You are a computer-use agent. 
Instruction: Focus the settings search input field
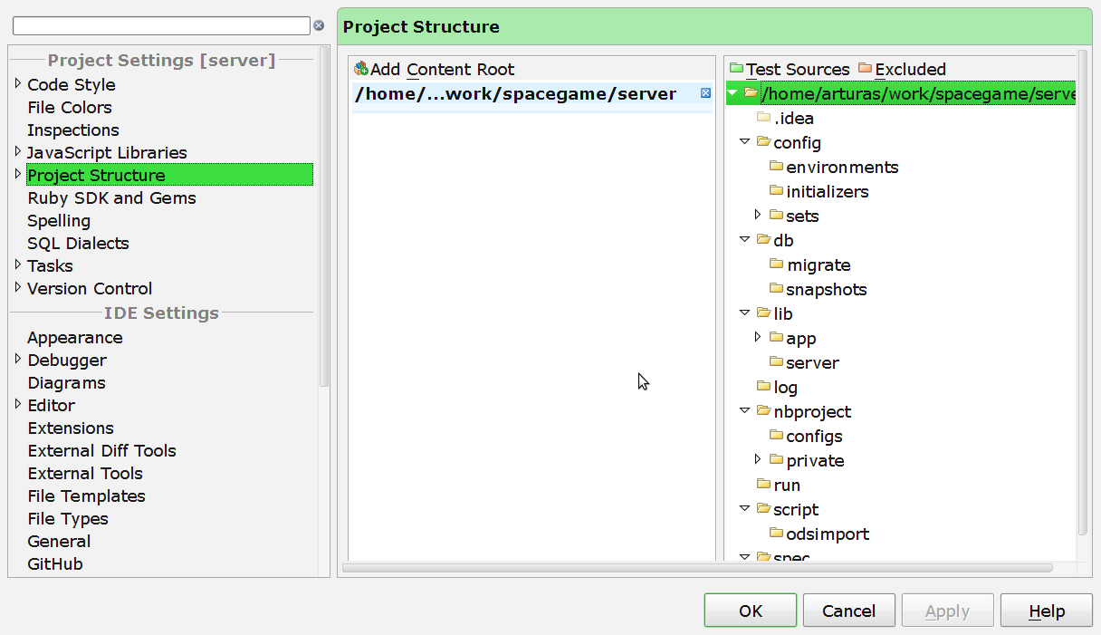coord(161,25)
